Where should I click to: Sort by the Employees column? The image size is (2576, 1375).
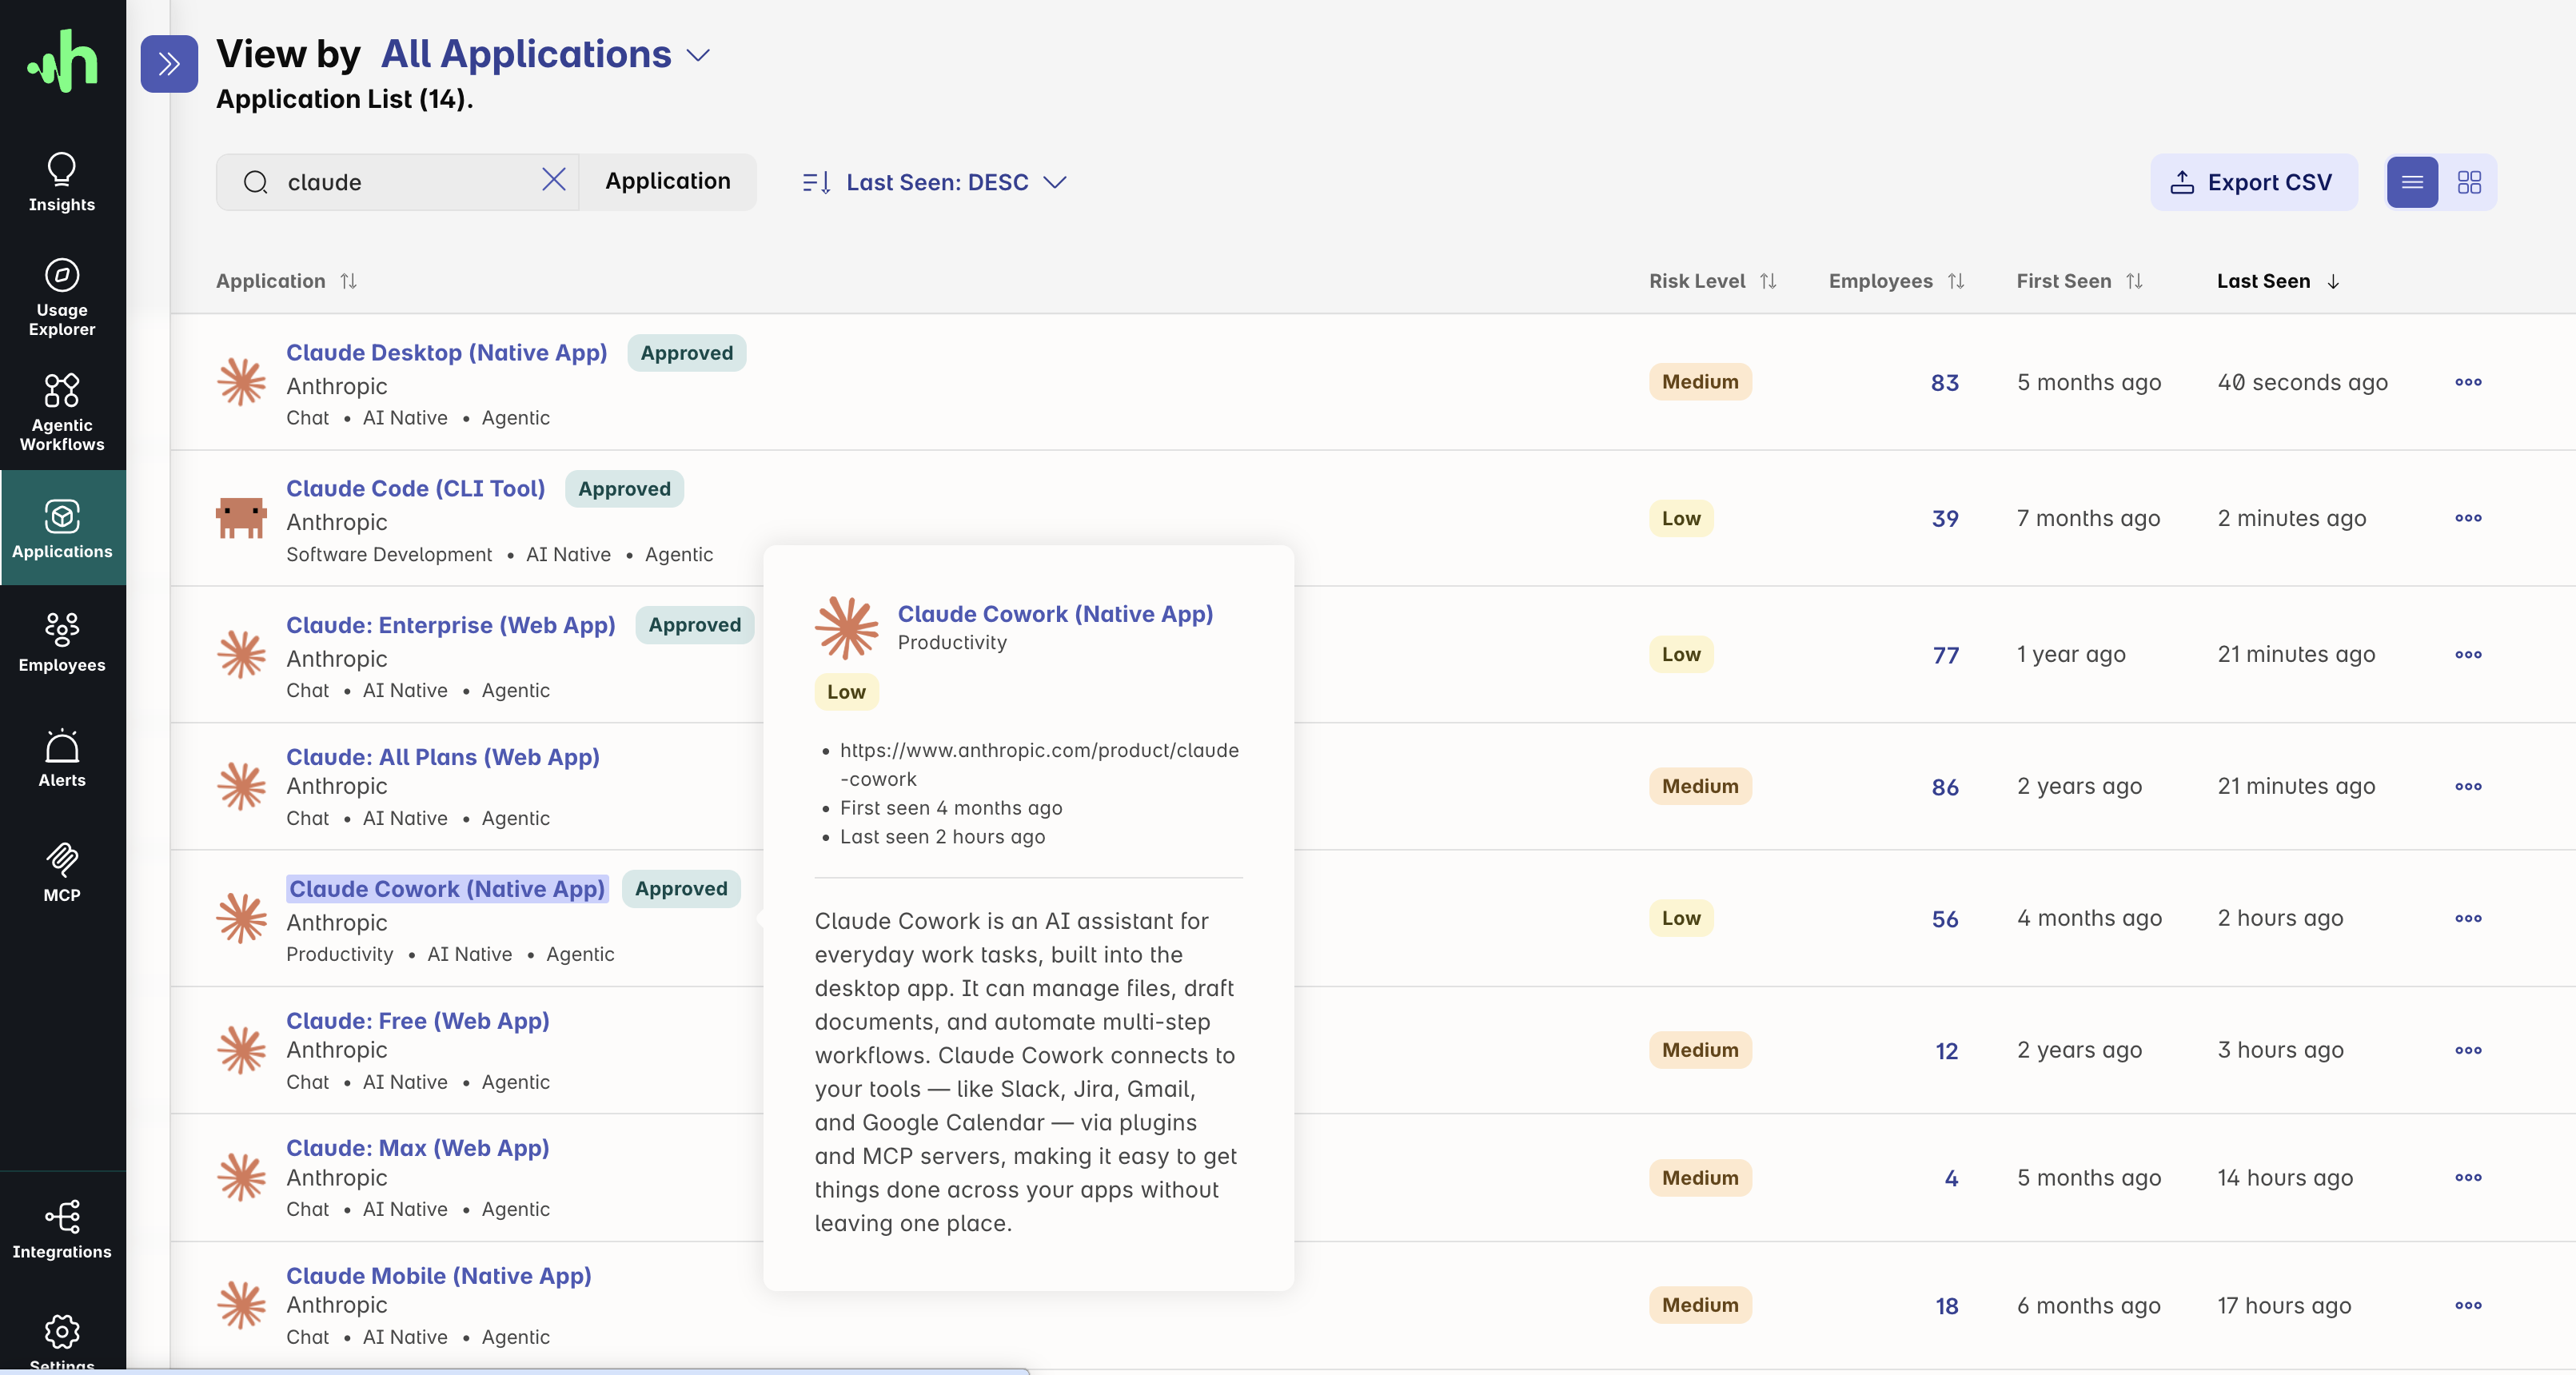click(x=1897, y=281)
